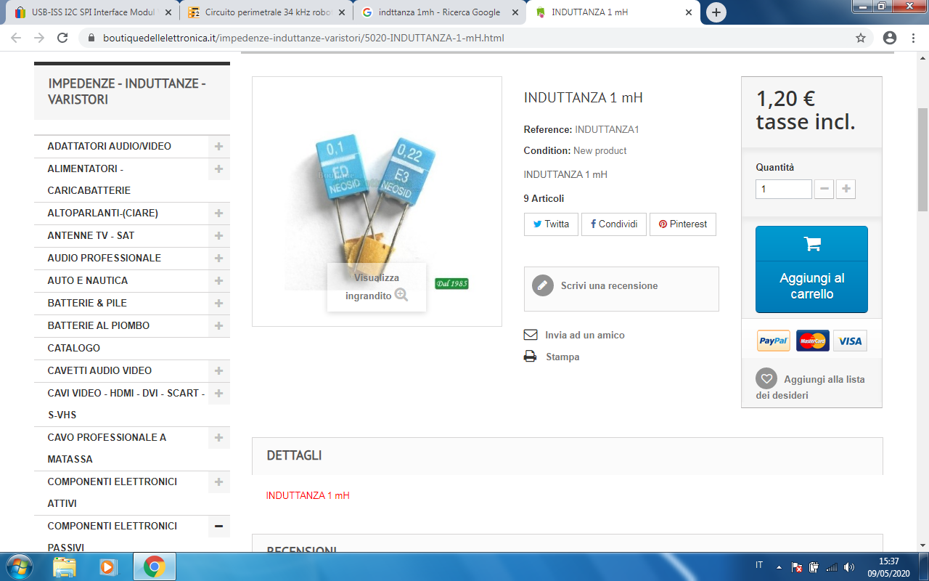Image resolution: width=929 pixels, height=581 pixels.
Task: Expand the BATTERIE & PILE category
Action: tap(218, 303)
